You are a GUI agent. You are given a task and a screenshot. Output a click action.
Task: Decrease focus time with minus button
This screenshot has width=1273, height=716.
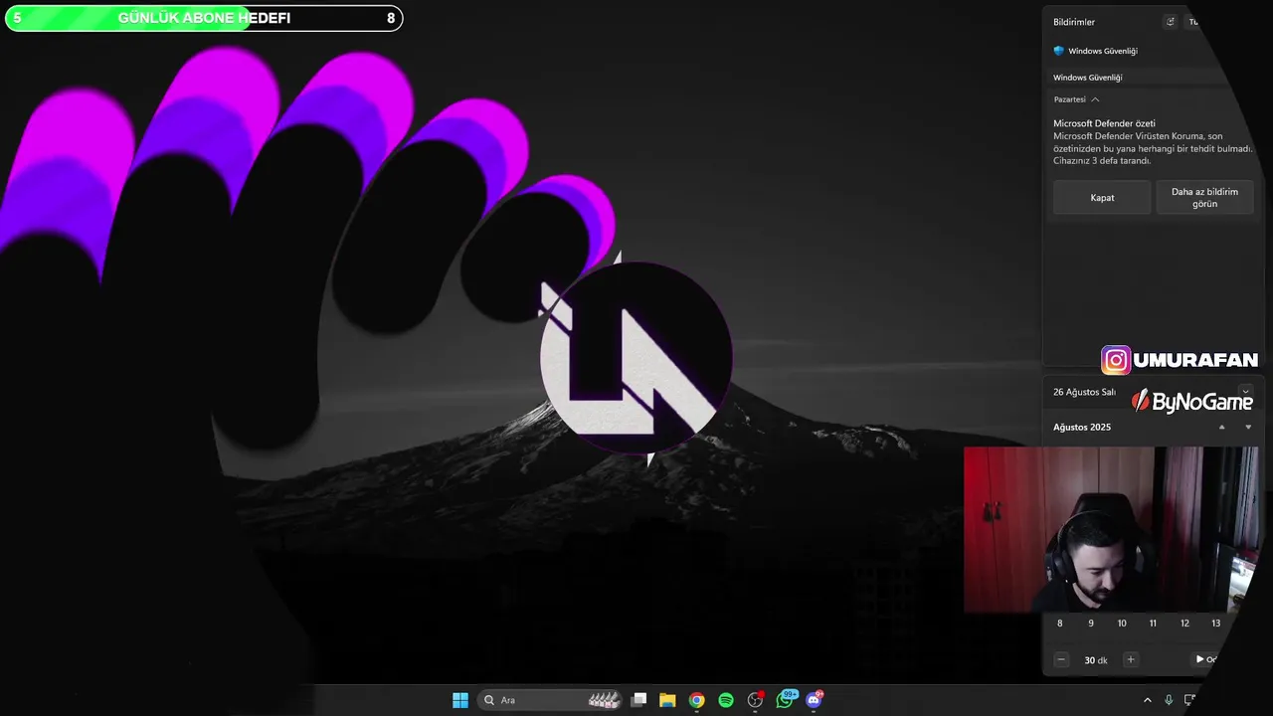[1061, 659]
